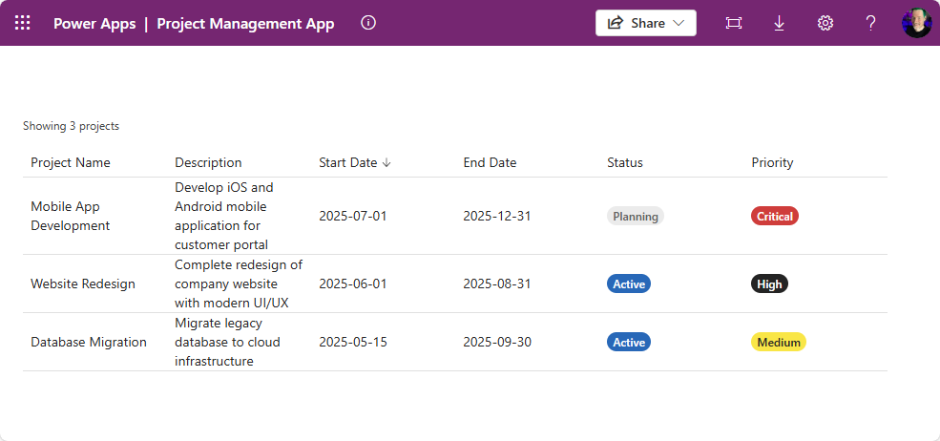940x441 pixels.
Task: Open the settings gear icon
Action: pos(825,23)
